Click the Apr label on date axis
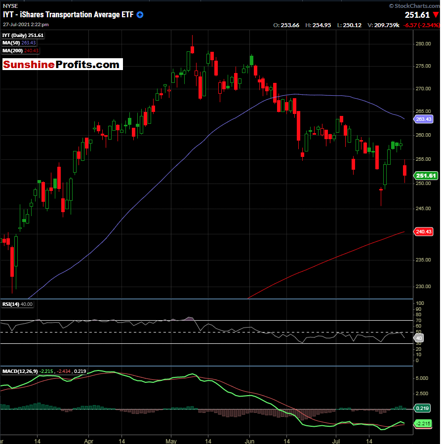 (x=89, y=441)
